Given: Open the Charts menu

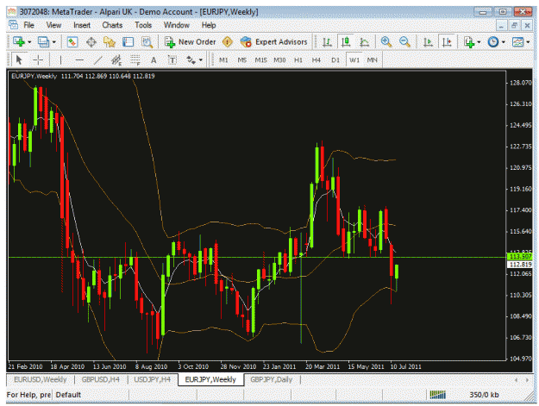Looking at the screenshot, I should (112, 25).
